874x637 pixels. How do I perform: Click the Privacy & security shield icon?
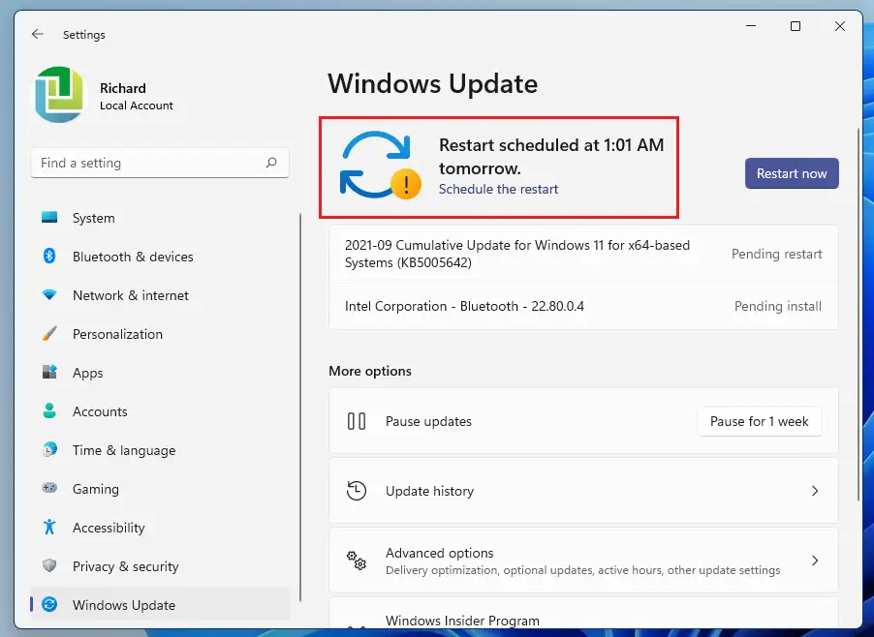[49, 565]
